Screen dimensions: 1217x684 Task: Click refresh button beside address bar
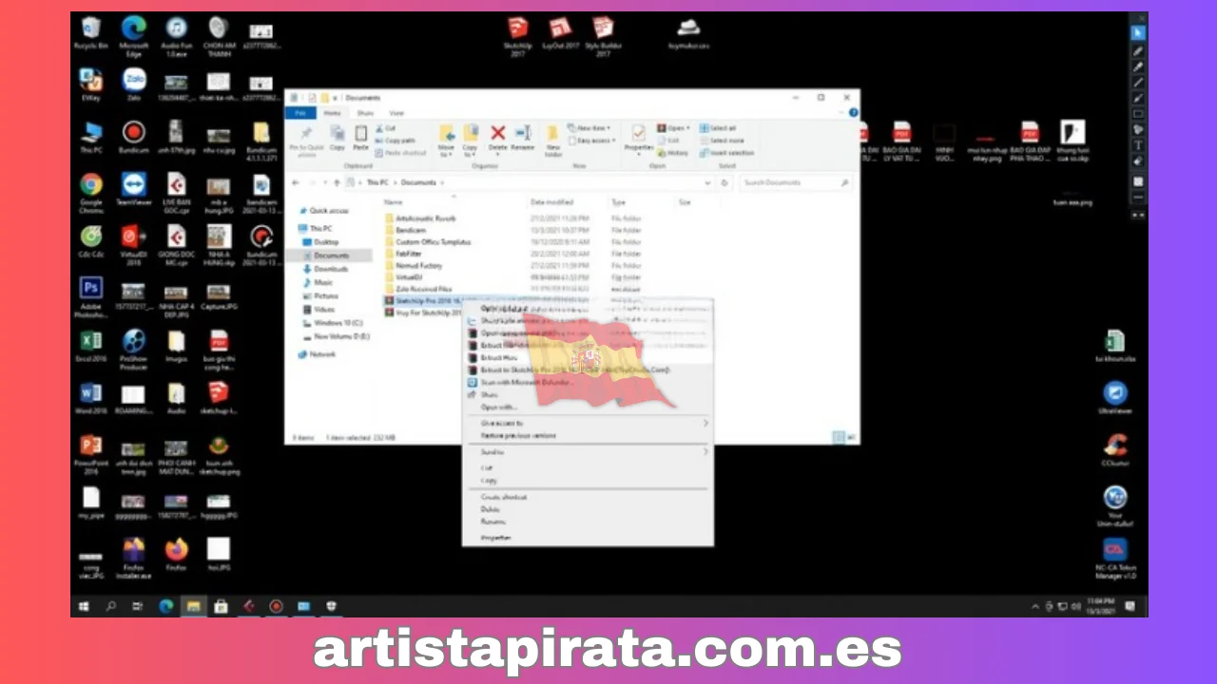click(724, 182)
